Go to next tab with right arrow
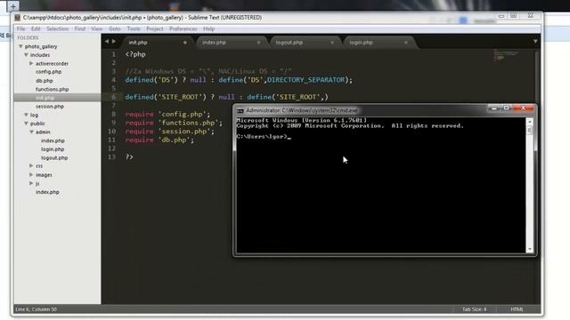This screenshot has height=320, width=570. point(114,42)
